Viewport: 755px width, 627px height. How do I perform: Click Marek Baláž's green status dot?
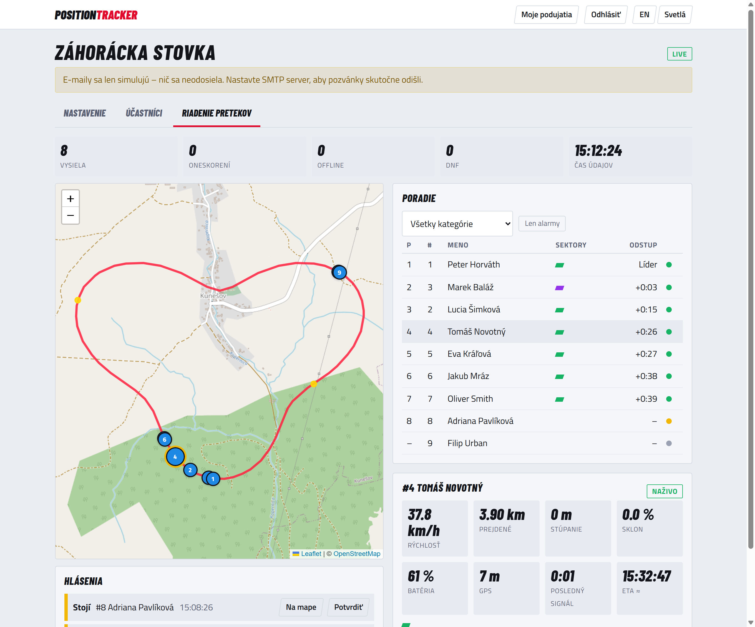click(669, 287)
